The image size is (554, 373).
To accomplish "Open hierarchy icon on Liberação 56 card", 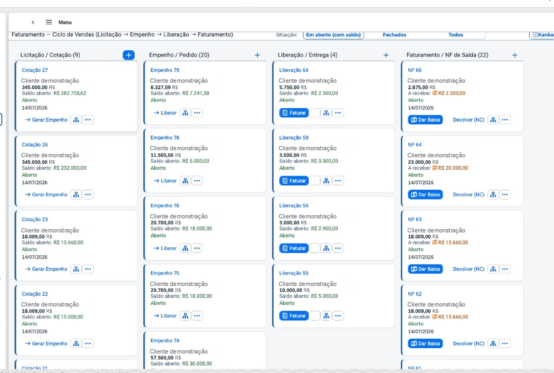I will (326, 248).
